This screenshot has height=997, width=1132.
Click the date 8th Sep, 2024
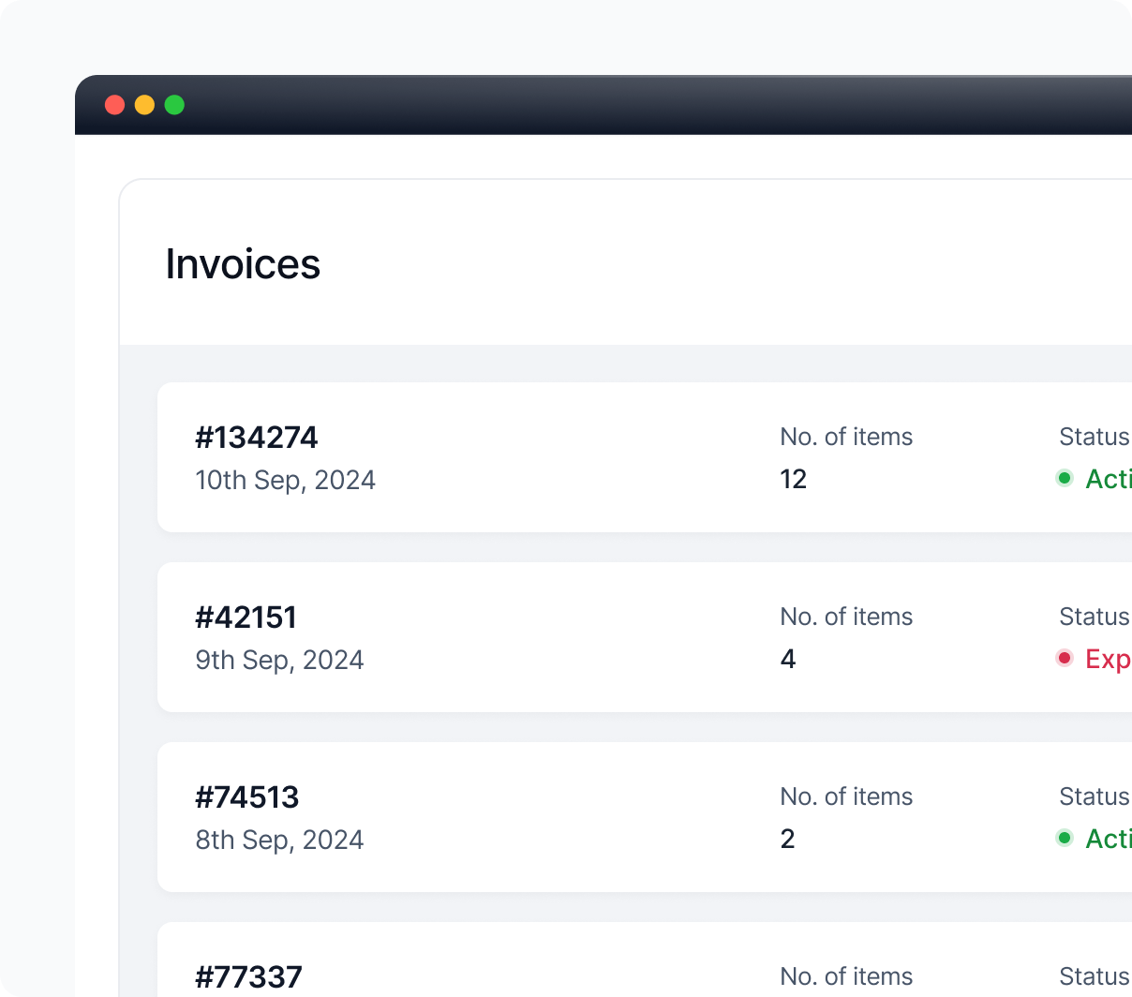point(279,840)
